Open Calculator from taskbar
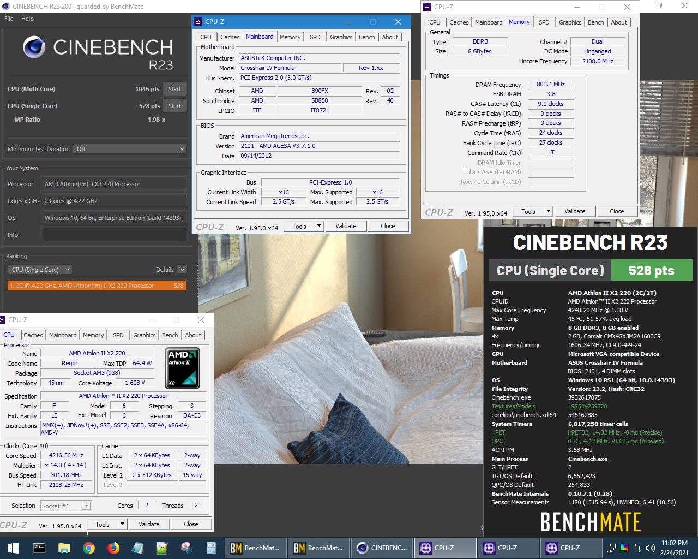This screenshot has width=698, height=559. click(x=212, y=548)
